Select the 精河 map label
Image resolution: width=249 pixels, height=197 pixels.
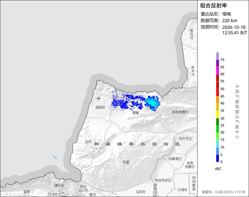[x=92, y=194]
